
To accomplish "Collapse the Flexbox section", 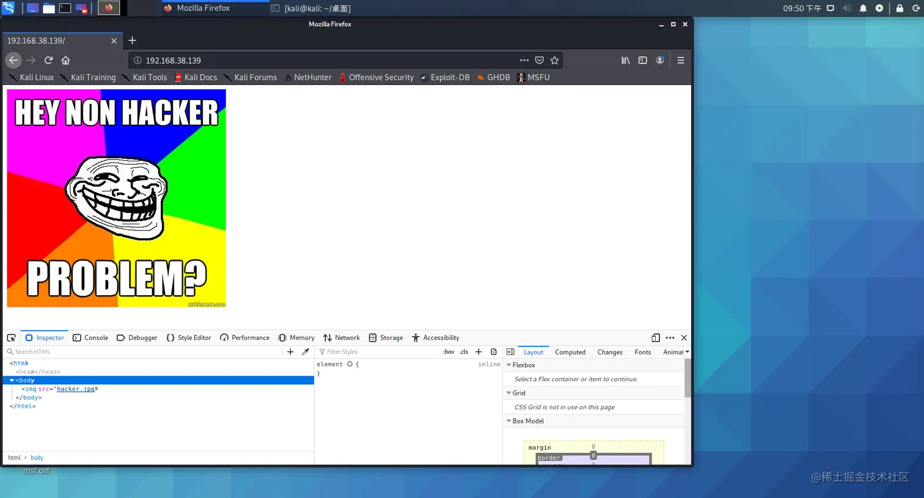I will point(508,365).
